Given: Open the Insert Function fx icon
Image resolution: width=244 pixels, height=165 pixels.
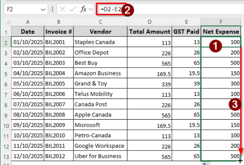Looking at the screenshot, I should [83, 9].
